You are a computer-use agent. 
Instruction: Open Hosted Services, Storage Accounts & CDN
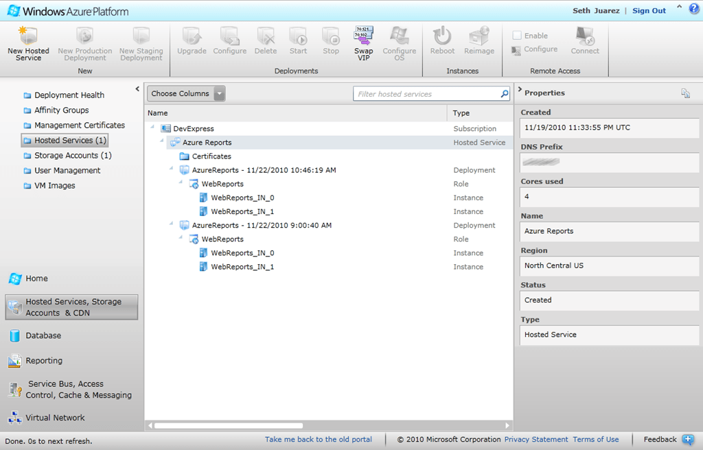[71, 307]
